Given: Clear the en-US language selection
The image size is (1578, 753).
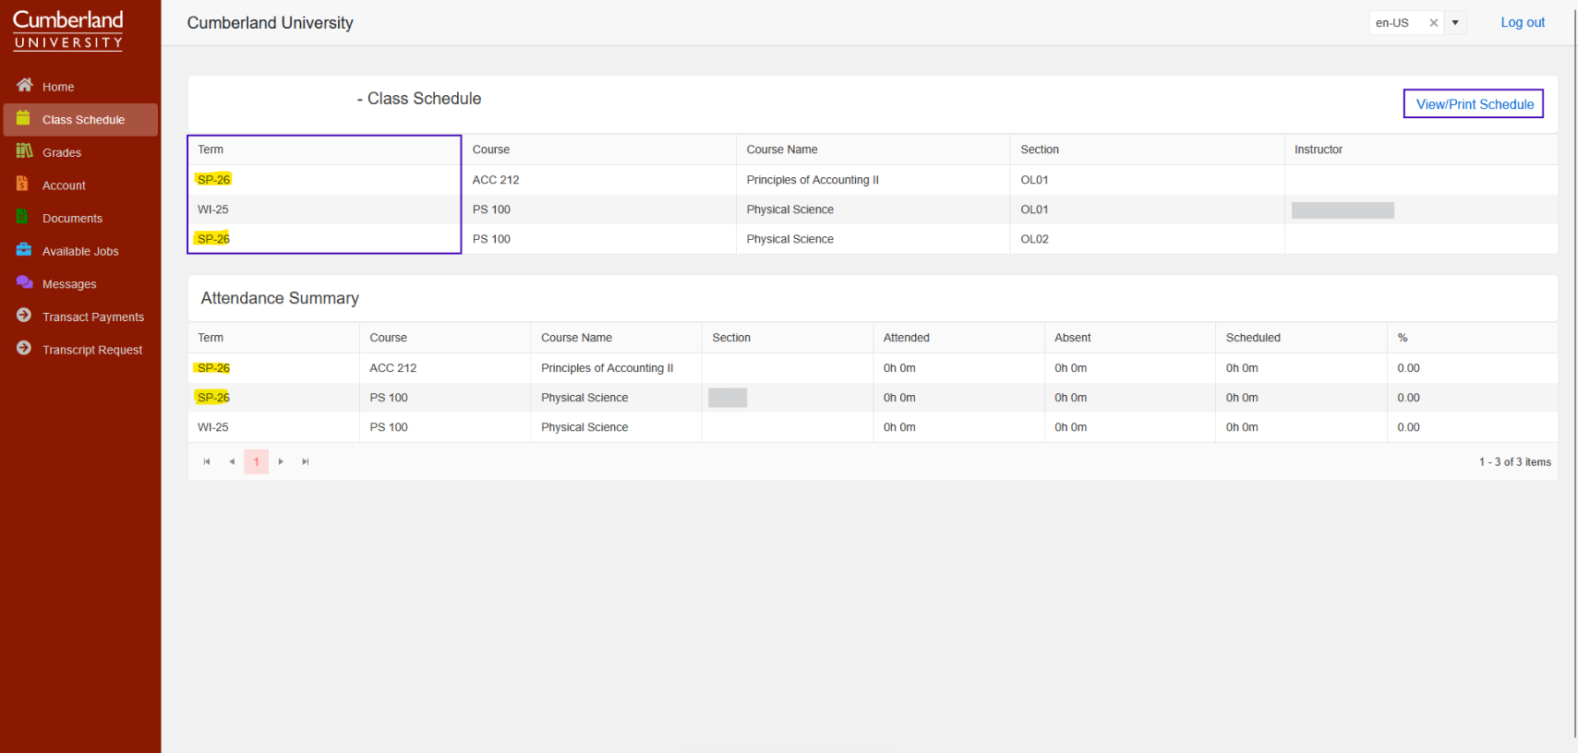Looking at the screenshot, I should (x=1434, y=23).
